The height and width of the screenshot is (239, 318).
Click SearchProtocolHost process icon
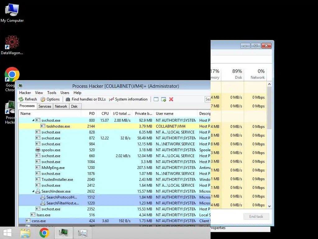pyautogui.click(x=43, y=197)
